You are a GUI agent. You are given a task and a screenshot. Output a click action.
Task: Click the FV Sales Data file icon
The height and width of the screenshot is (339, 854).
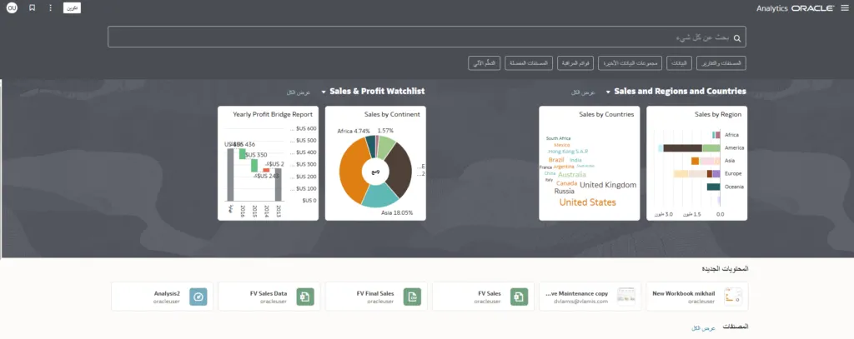305,297
